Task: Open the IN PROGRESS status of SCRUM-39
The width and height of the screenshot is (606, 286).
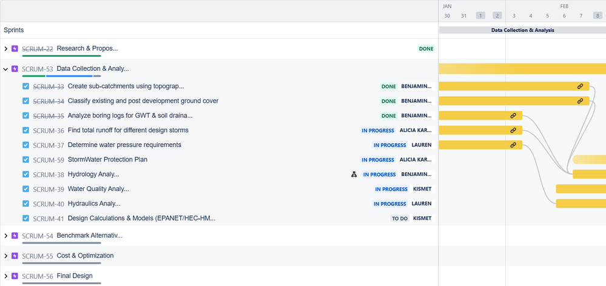Action: pyautogui.click(x=391, y=189)
